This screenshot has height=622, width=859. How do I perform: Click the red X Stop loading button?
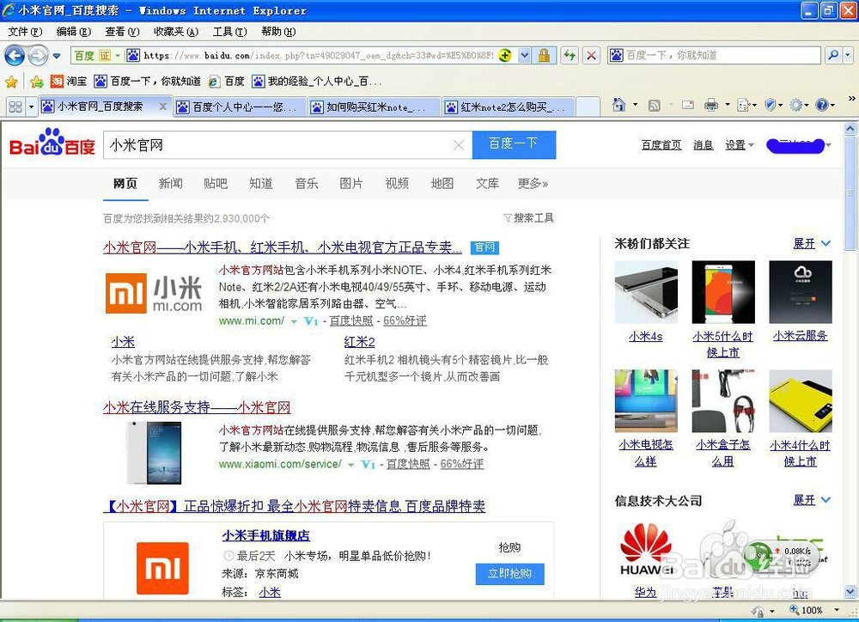click(x=591, y=55)
